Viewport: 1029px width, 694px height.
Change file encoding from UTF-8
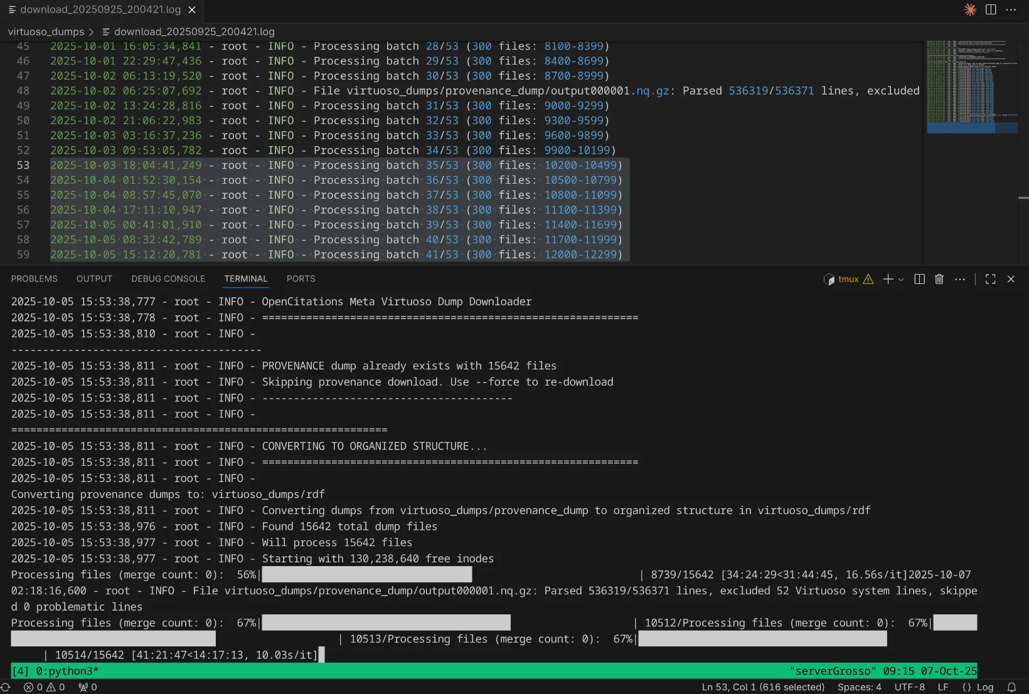point(909,687)
